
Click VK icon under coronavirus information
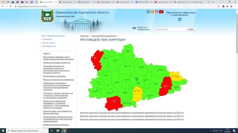(x=180, y=19)
